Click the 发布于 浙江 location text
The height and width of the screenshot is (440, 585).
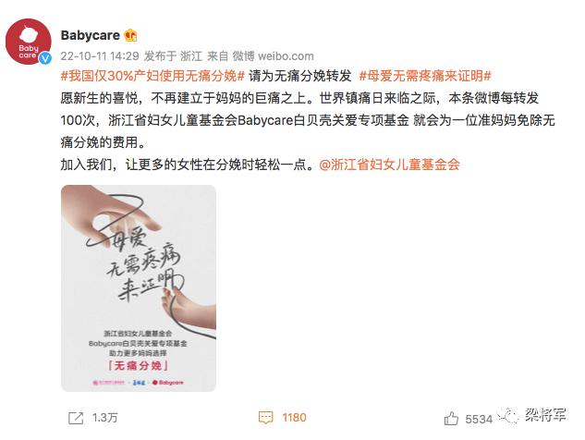[x=173, y=56]
